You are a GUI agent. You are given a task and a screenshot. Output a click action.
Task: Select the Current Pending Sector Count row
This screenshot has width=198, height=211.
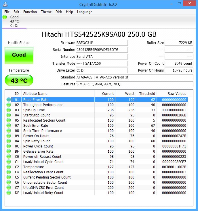(47, 177)
